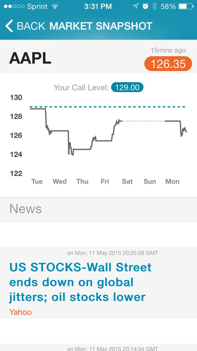
Task: Open the Wall Street jitters news article
Action: (x=81, y=282)
